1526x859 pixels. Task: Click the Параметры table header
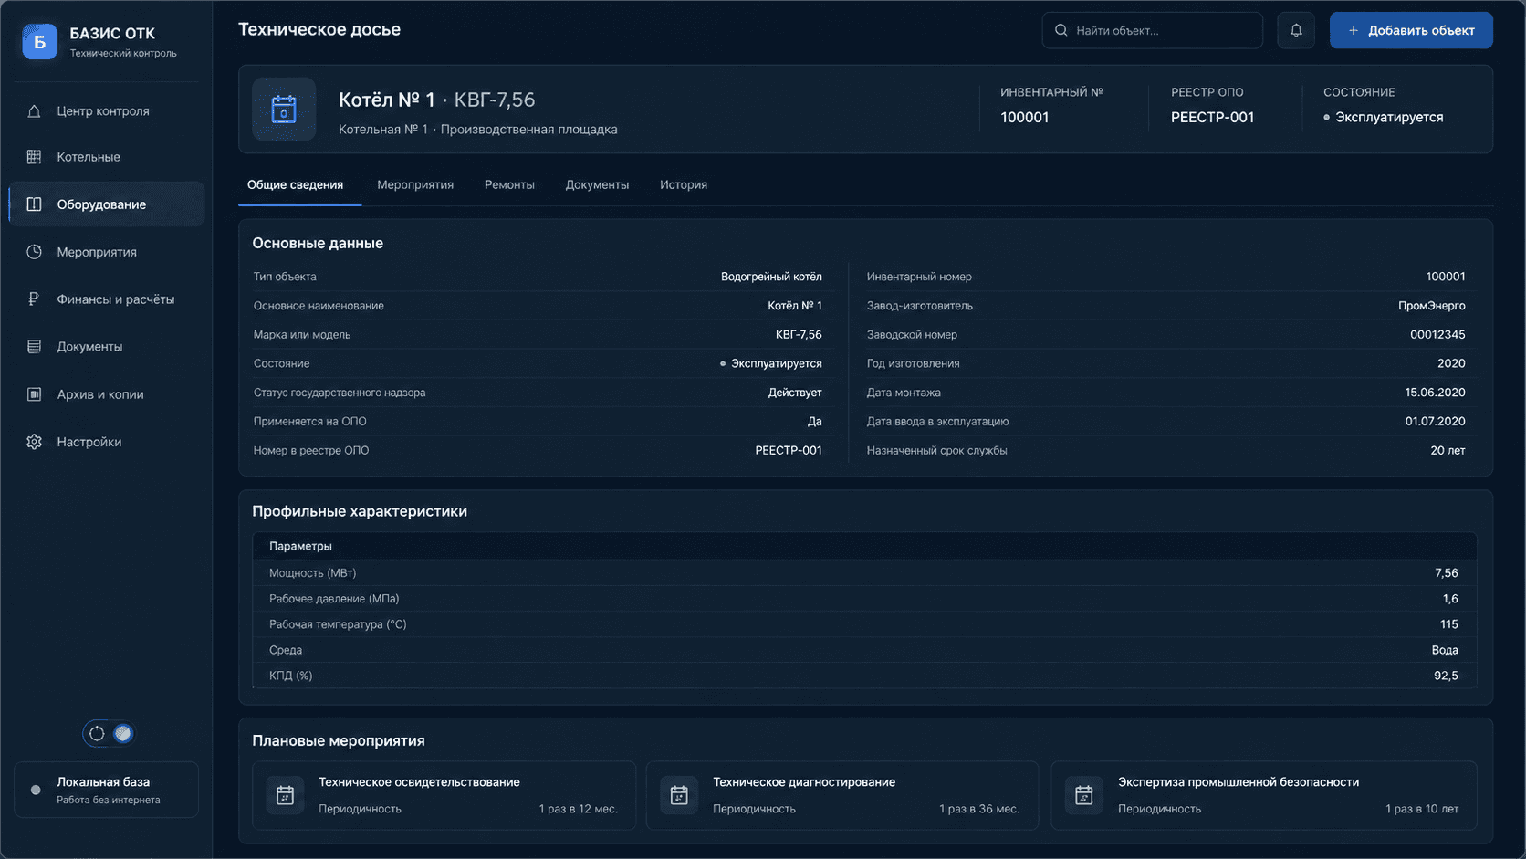864,546
